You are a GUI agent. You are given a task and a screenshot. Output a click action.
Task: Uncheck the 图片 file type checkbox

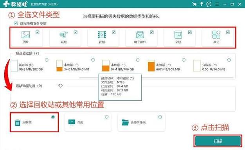tap(38, 32)
